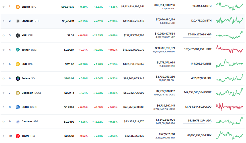The image size is (246, 143).
Task: Star Tether to add to watchlist
Action: coord(3,50)
